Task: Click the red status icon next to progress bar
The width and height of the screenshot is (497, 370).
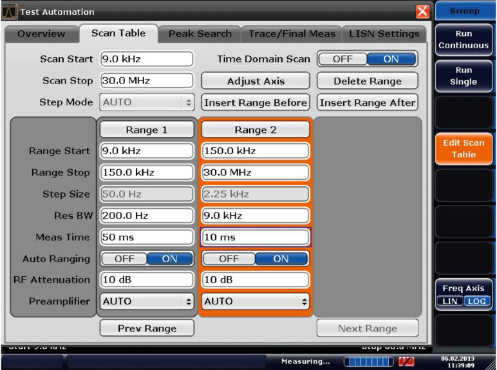Action: point(406,361)
